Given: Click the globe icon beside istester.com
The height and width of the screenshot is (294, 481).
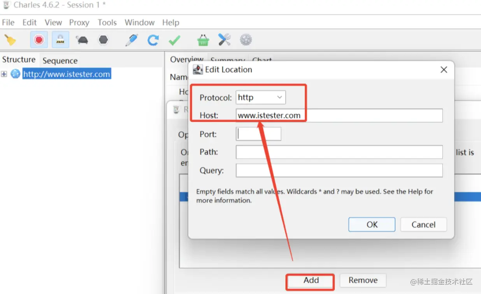Looking at the screenshot, I should [x=15, y=73].
